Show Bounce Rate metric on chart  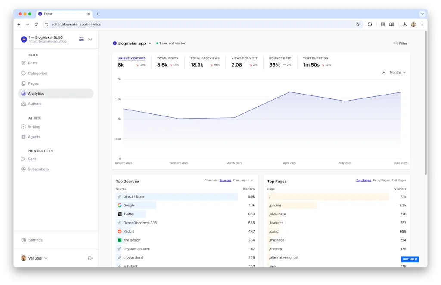(x=280, y=58)
